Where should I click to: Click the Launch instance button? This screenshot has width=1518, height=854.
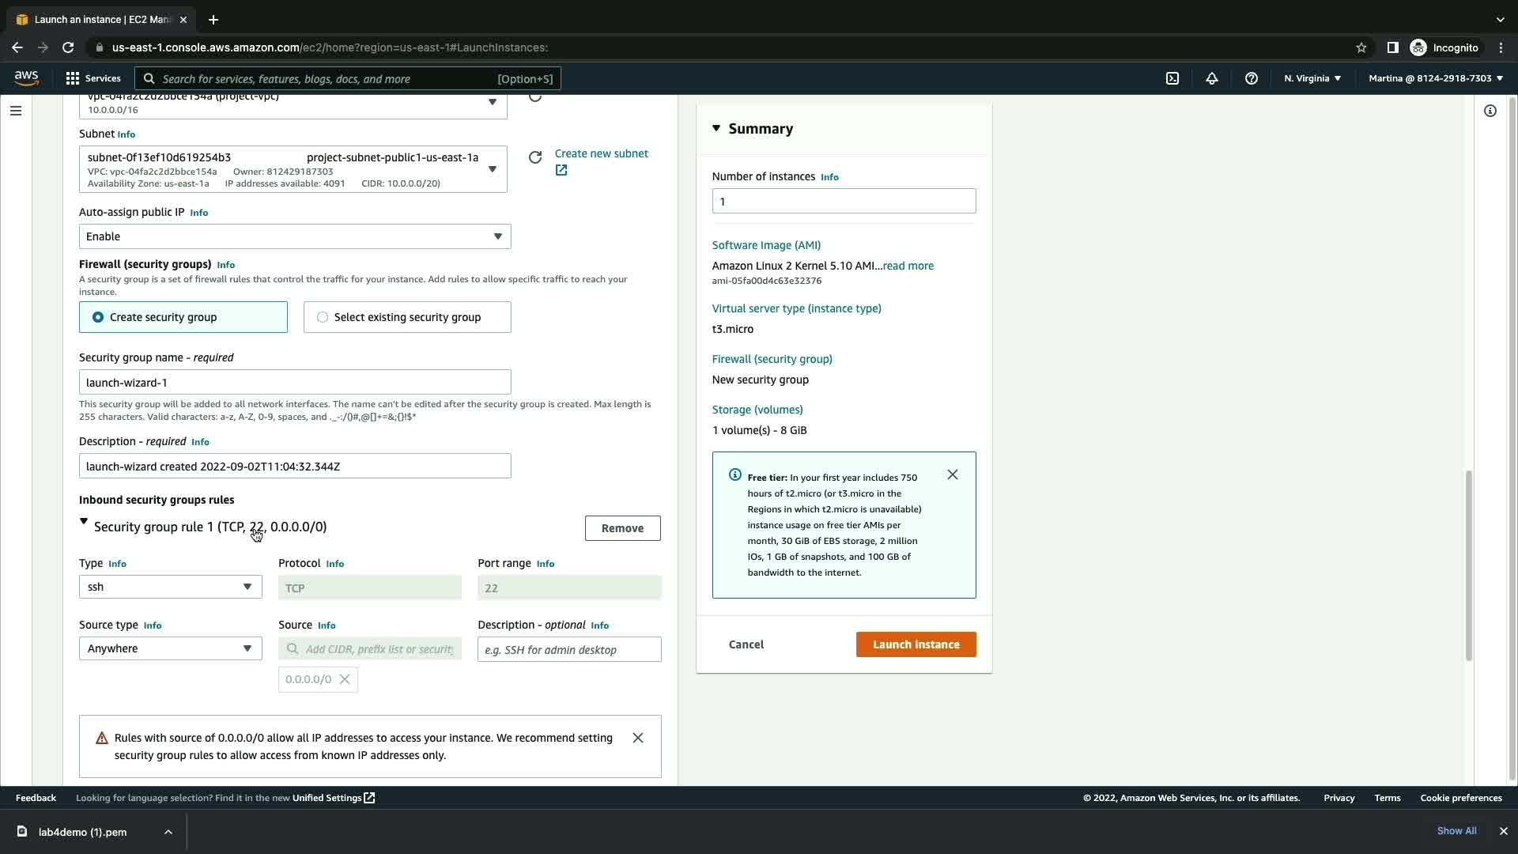pyautogui.click(x=916, y=644)
